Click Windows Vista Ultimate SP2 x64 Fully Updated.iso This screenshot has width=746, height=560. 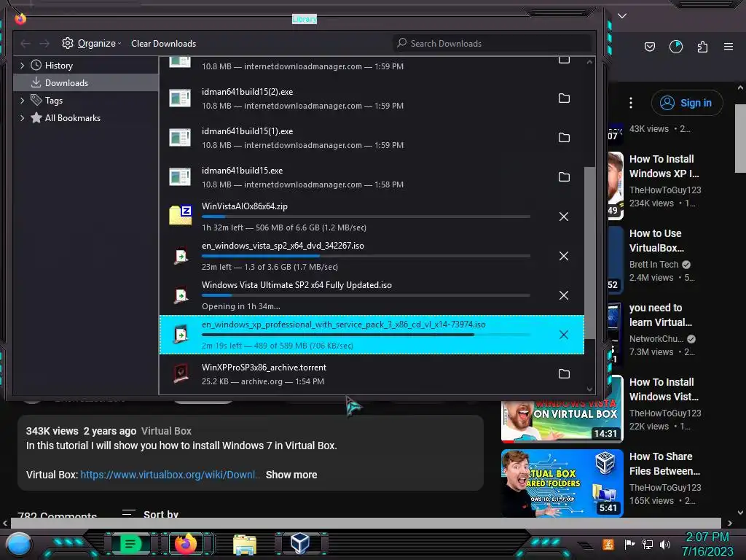pos(297,285)
